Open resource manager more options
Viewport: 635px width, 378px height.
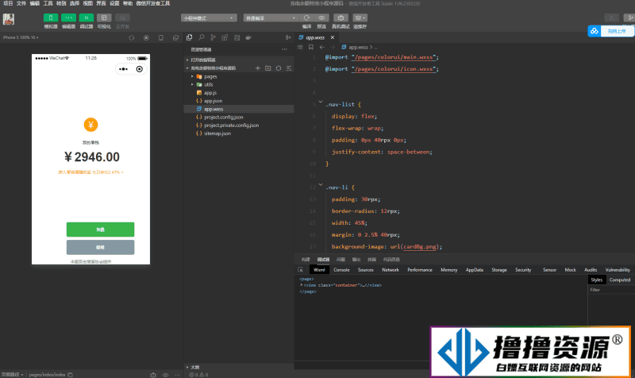[284, 49]
